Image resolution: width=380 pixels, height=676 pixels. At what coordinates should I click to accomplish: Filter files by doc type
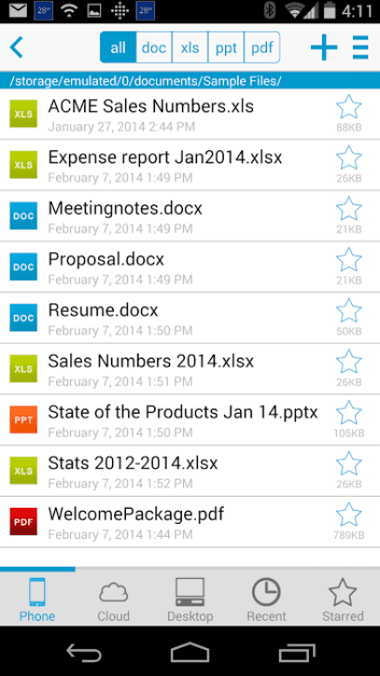tap(154, 47)
